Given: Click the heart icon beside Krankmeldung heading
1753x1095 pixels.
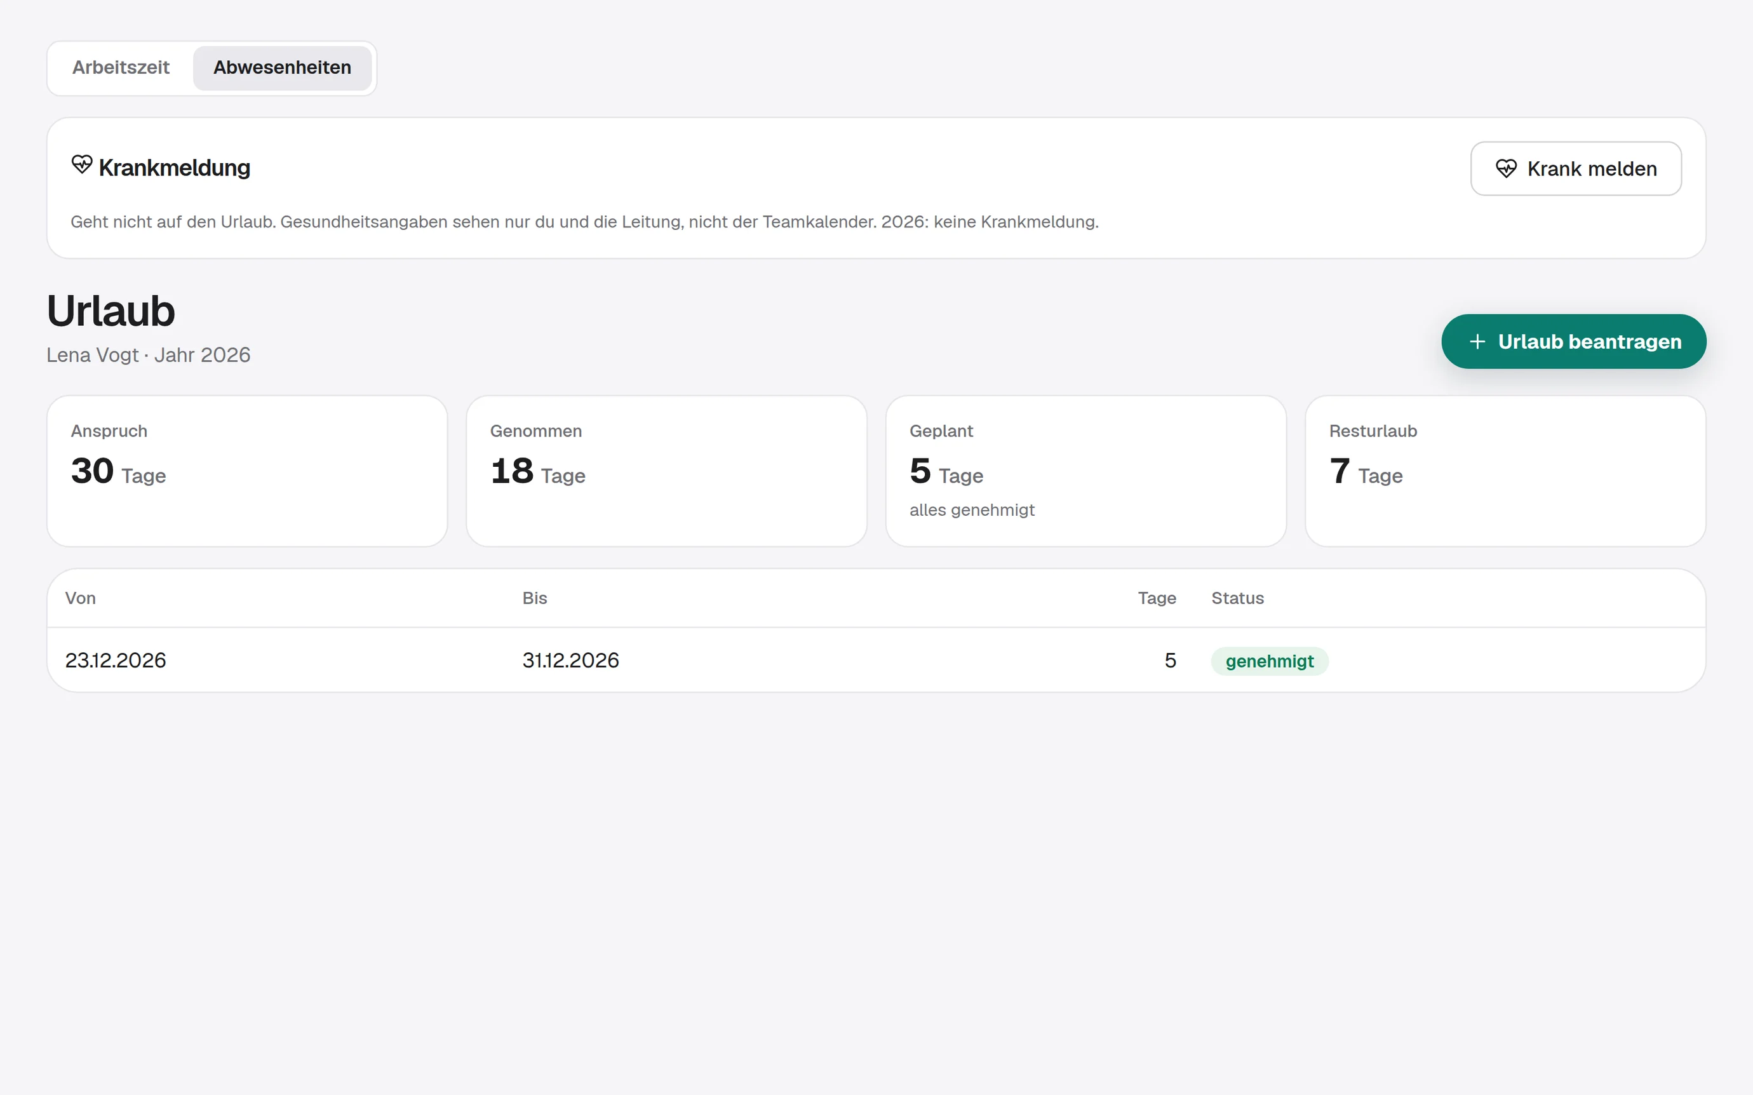Looking at the screenshot, I should (82, 165).
